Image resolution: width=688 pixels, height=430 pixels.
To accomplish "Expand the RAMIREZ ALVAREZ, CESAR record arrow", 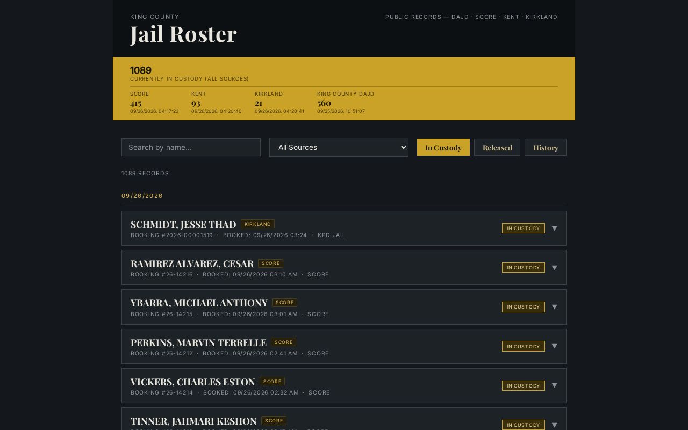I will 554,268.
